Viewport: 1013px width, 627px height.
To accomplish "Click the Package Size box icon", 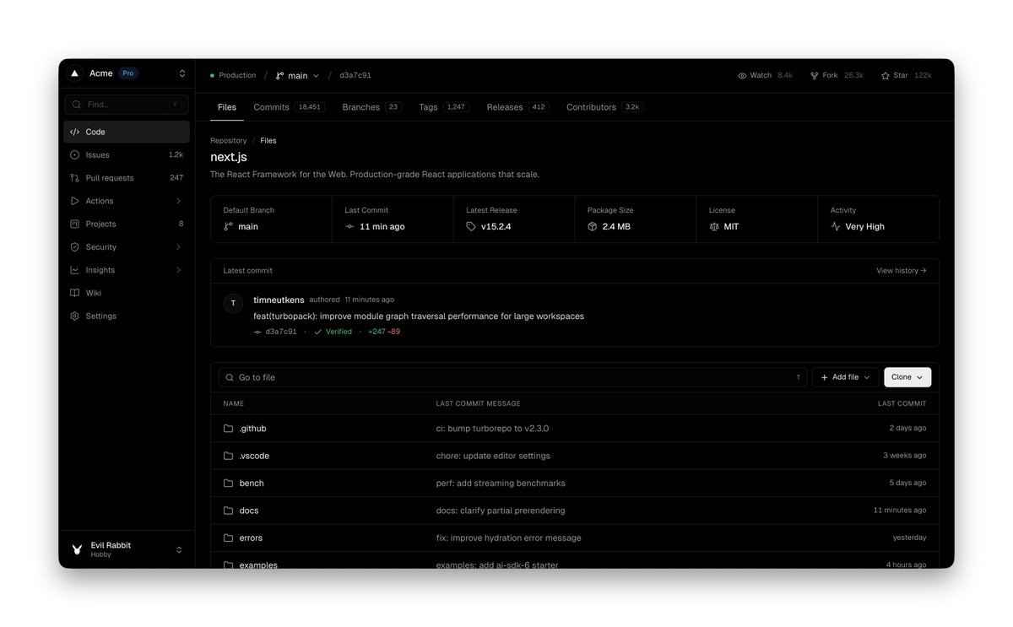I will 593,226.
